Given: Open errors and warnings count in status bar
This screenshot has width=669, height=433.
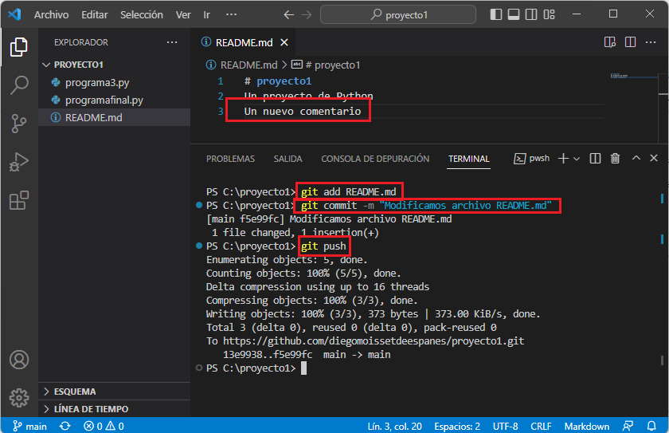Looking at the screenshot, I should [104, 427].
